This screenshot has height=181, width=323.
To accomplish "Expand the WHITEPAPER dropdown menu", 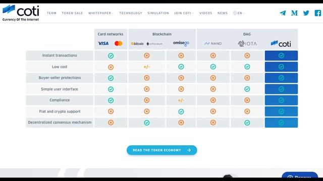I will tap(101, 13).
